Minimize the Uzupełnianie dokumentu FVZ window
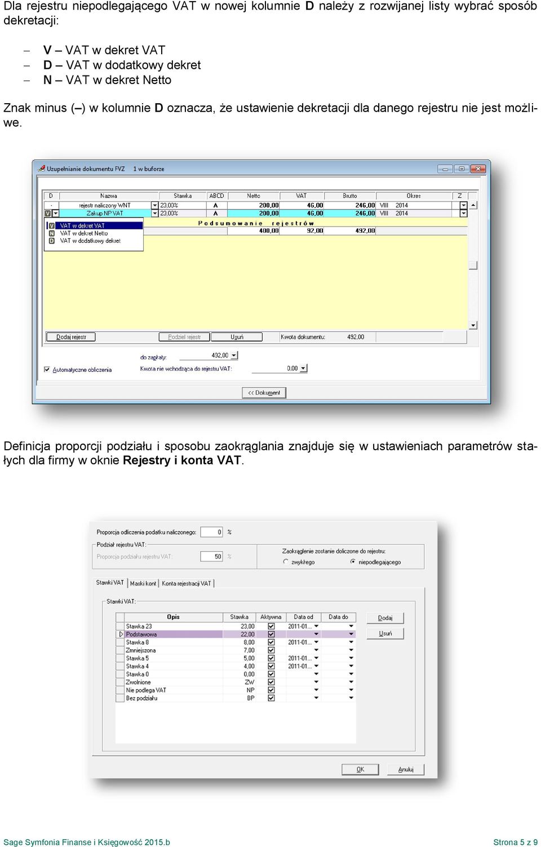Screen dimensions: 541x847 coord(445,168)
